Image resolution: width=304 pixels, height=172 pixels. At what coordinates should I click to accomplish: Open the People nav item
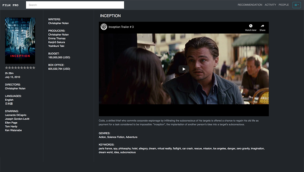[284, 5]
